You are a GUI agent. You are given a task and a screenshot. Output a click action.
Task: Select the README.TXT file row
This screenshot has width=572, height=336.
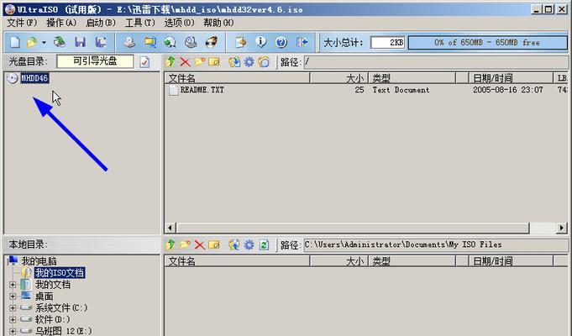pyautogui.click(x=366, y=90)
